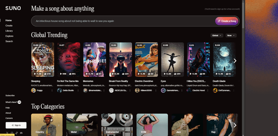Show next trending songs with the right arrow
This screenshot has width=278, height=136.
(x=235, y=61)
